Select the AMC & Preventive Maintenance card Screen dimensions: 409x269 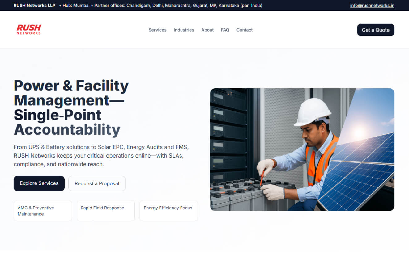coord(43,211)
